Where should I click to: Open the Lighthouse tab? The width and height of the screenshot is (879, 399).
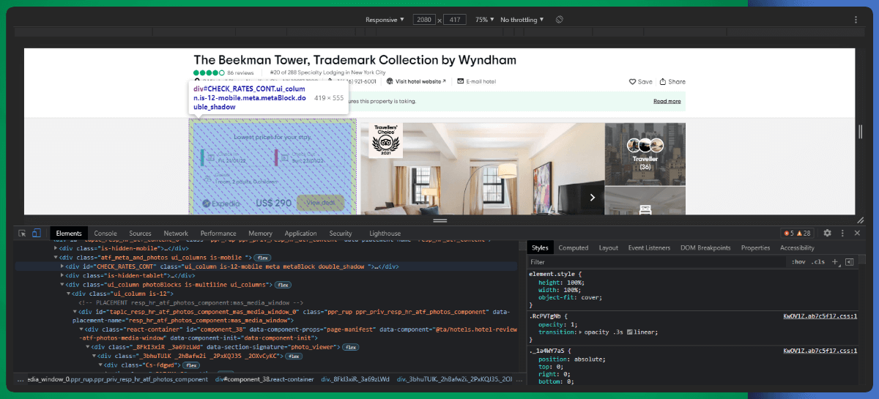pyautogui.click(x=385, y=233)
